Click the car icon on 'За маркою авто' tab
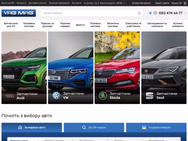 tap(20, 128)
